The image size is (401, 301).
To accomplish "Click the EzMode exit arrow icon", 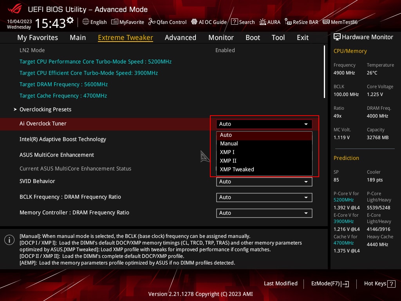I will coord(345,284).
